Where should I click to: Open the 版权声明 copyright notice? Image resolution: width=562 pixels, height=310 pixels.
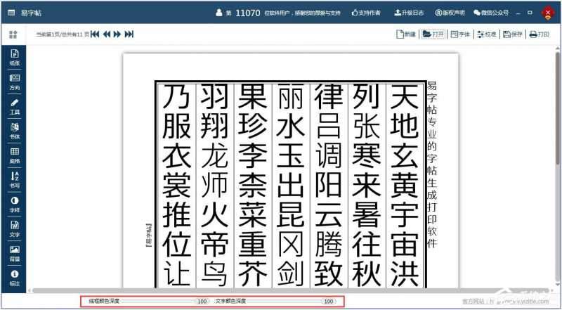(450, 13)
